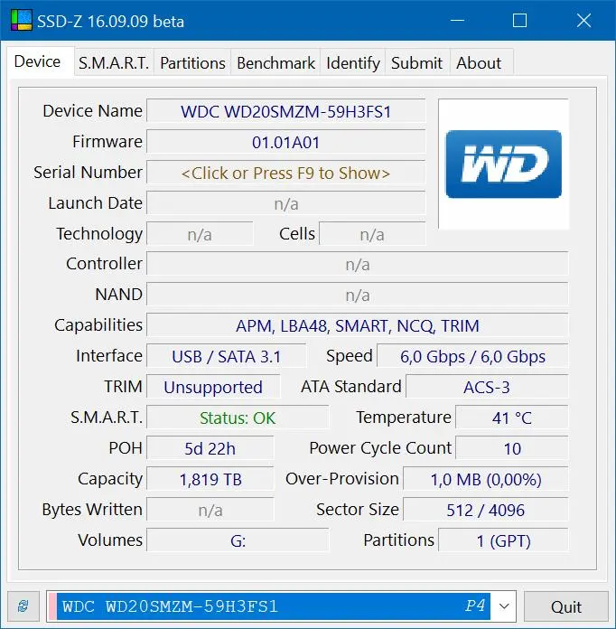Maximize the SSD-Z window
This screenshot has width=616, height=629.
pos(519,21)
